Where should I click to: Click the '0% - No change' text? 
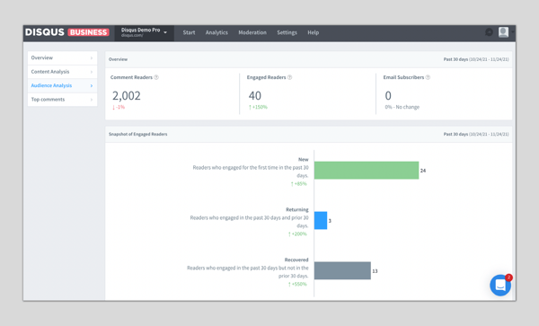[402, 107]
